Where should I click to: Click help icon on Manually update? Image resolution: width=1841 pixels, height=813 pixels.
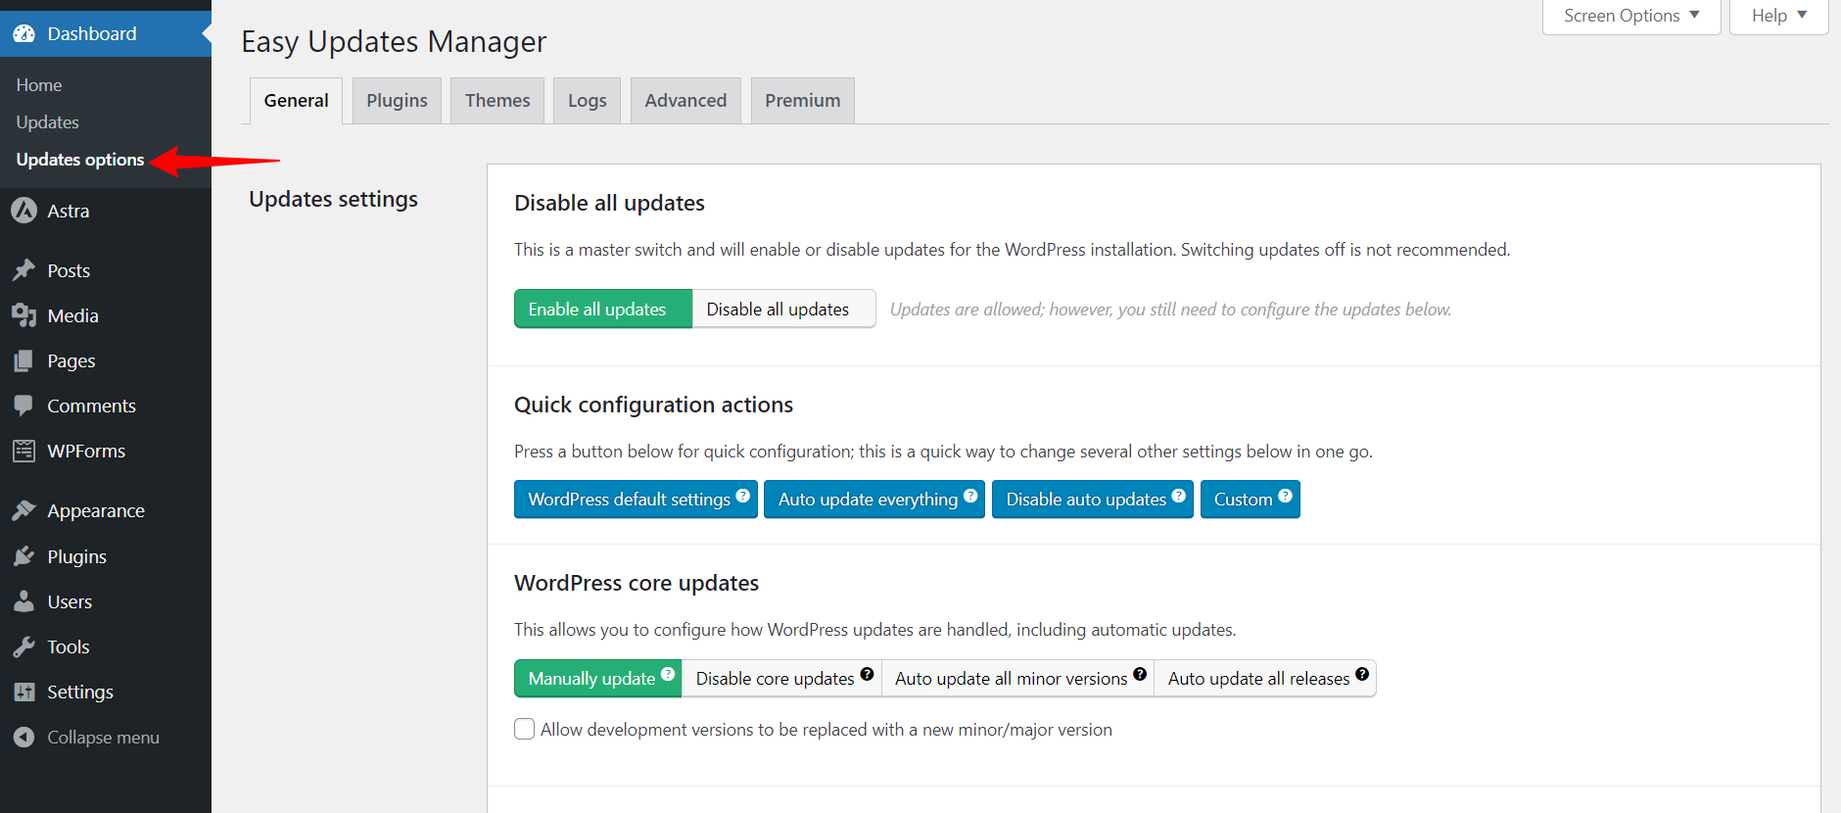[668, 674]
